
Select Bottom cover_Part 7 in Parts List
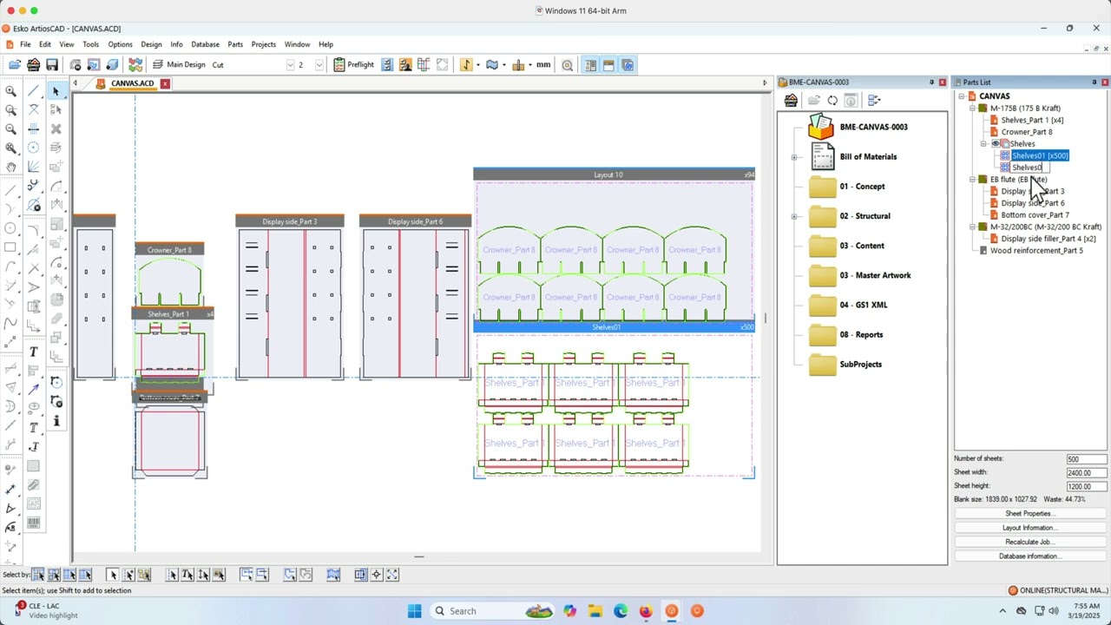[1035, 215]
